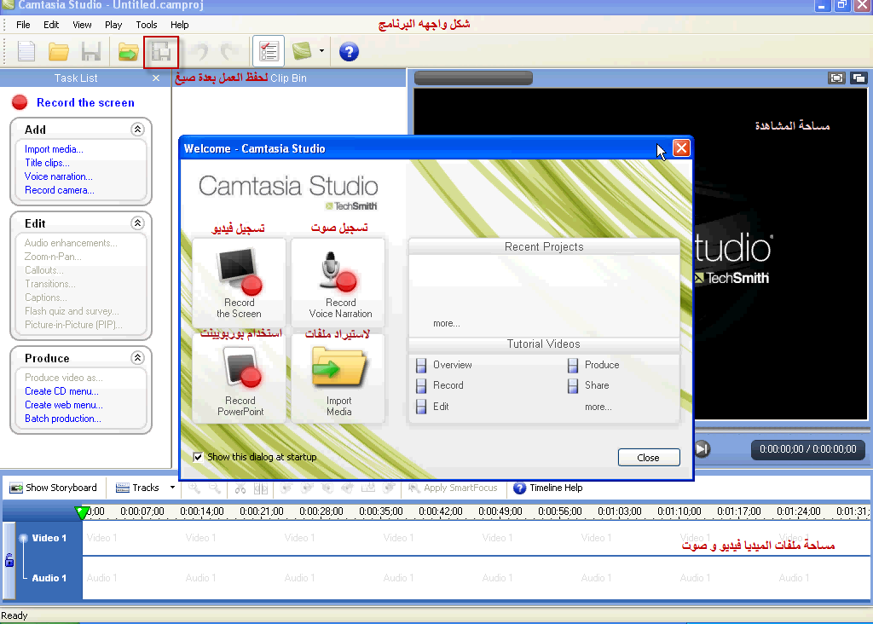Click Import media... in the Add section

[54, 149]
